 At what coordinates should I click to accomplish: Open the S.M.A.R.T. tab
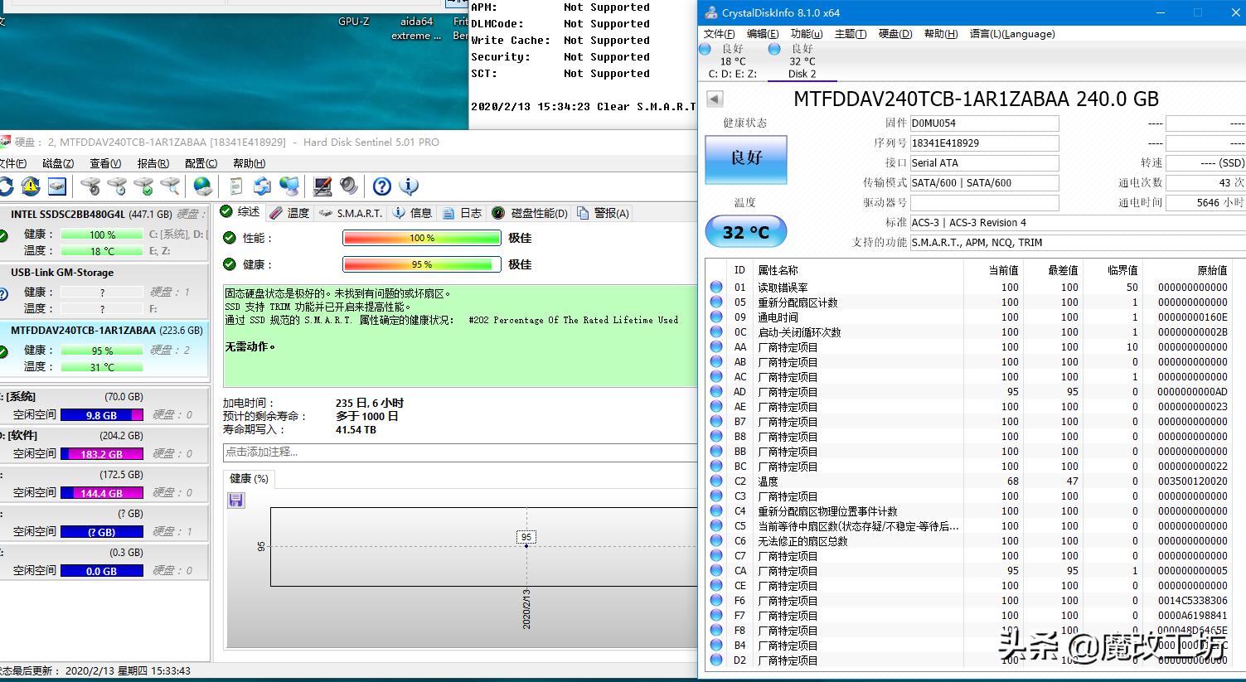point(349,212)
